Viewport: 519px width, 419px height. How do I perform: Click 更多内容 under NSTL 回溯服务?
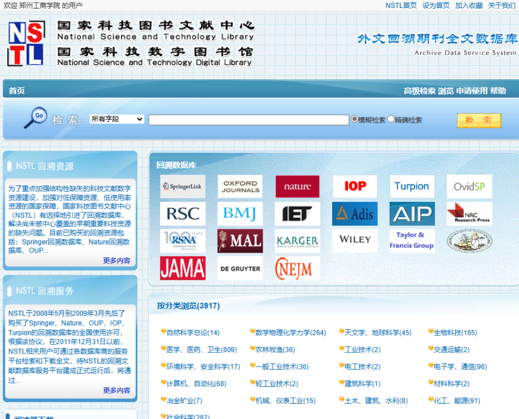(117, 390)
